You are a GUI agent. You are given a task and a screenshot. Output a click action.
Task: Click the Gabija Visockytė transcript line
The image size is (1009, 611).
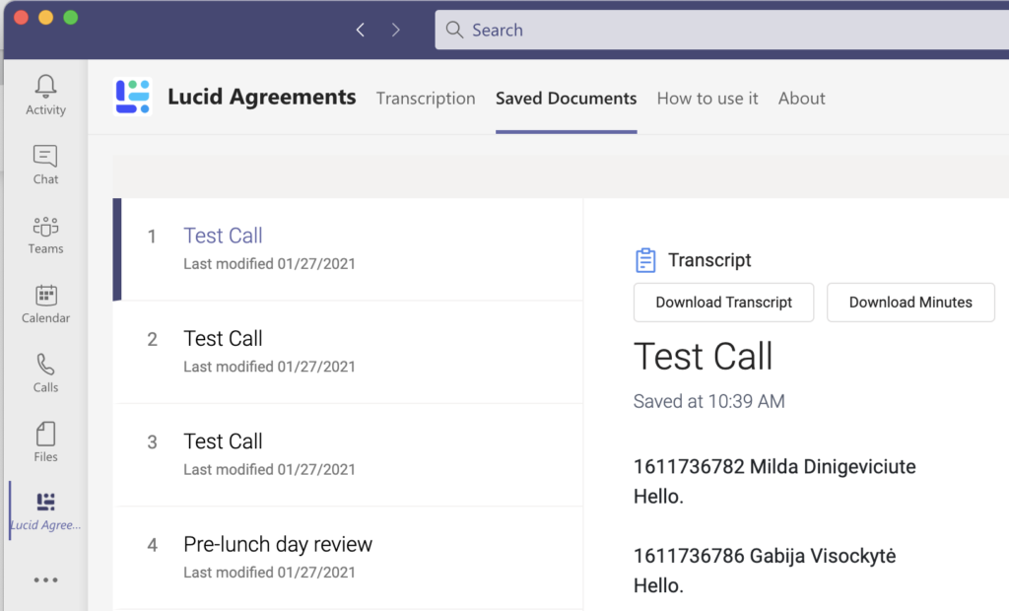coord(765,556)
